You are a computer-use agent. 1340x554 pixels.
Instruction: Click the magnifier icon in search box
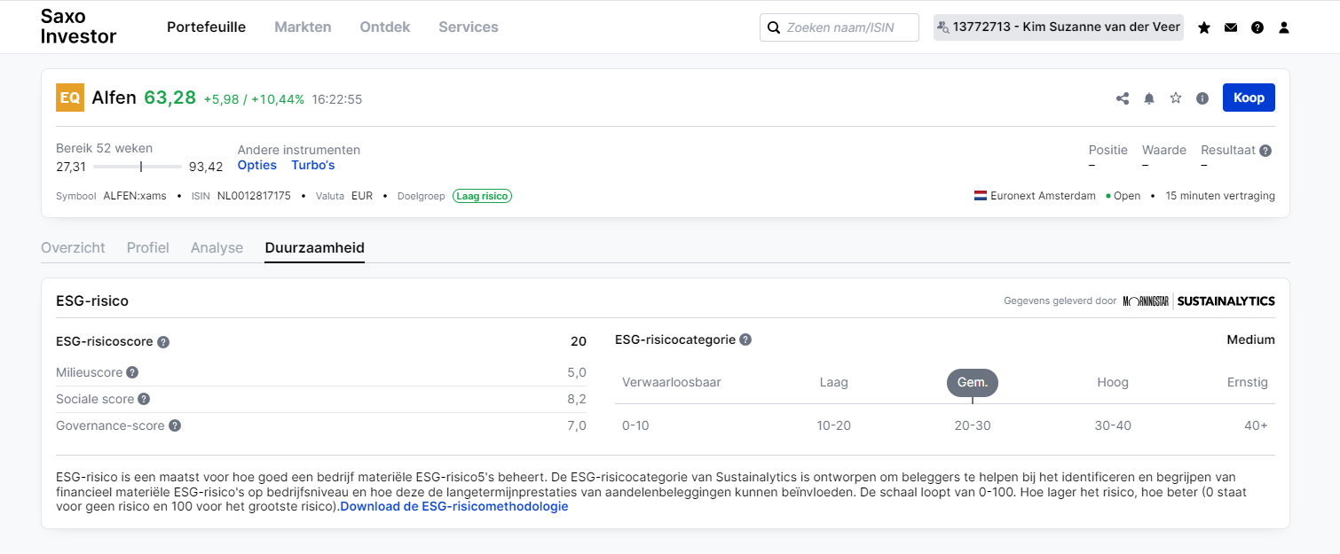click(x=774, y=27)
